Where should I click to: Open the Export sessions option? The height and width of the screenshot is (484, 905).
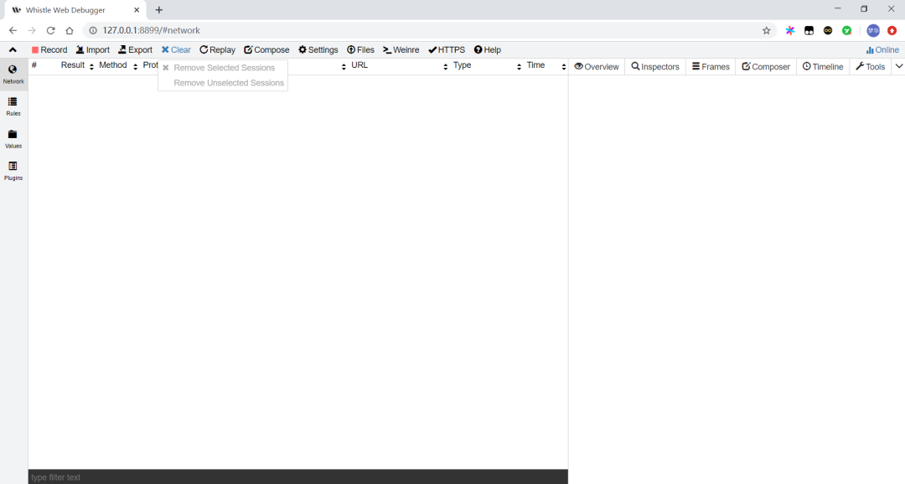[135, 50]
